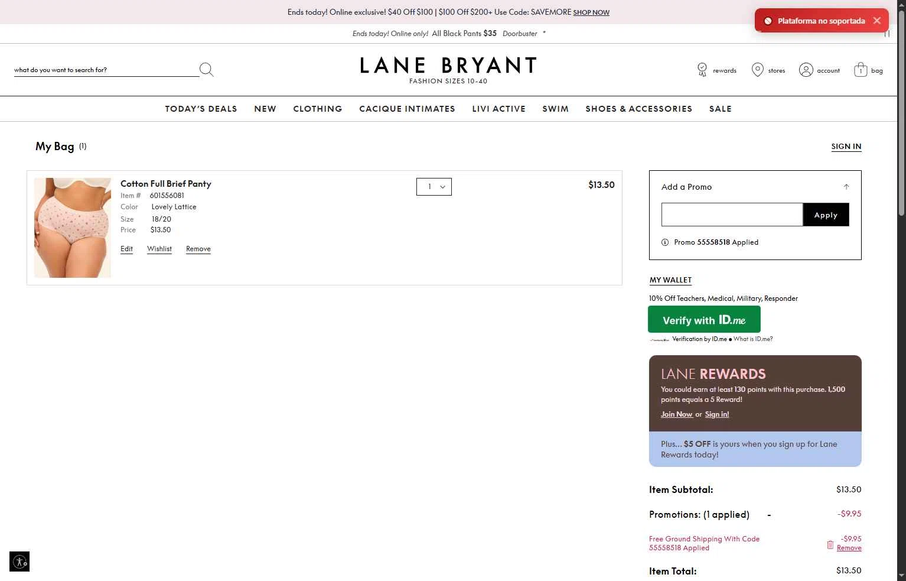Click the promo code input field
Screen dimensions: 906x581
[x=732, y=215]
